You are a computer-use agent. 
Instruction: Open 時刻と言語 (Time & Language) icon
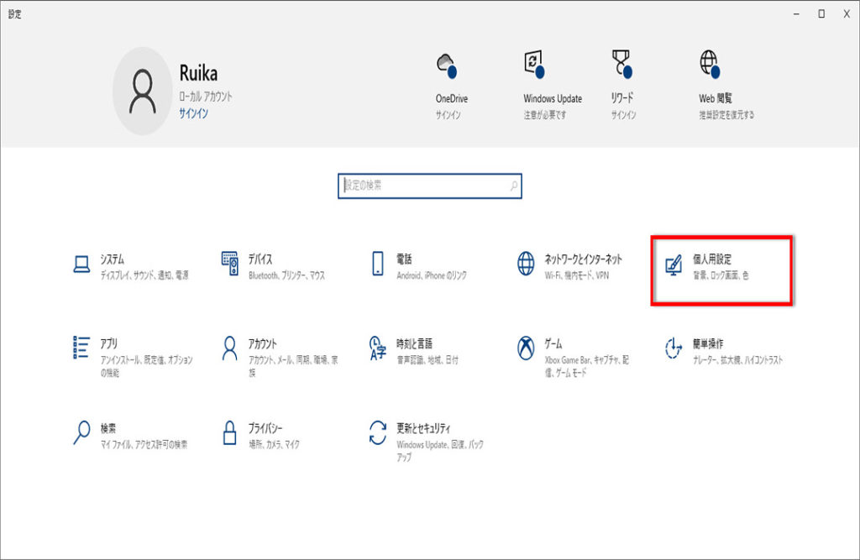[x=378, y=347]
